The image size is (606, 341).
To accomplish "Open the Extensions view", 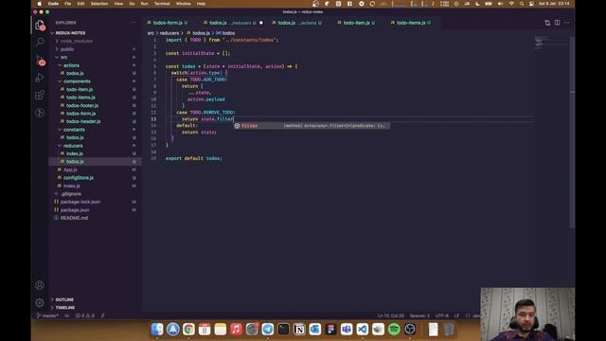I will tap(40, 95).
